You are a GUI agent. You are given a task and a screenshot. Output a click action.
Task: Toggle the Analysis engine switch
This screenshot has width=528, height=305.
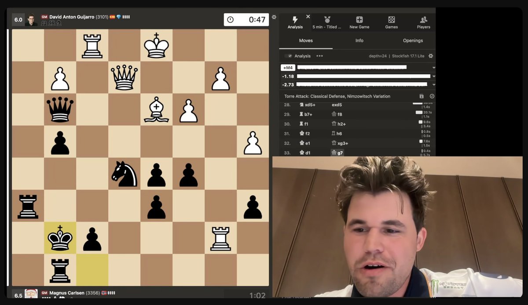pos(288,56)
